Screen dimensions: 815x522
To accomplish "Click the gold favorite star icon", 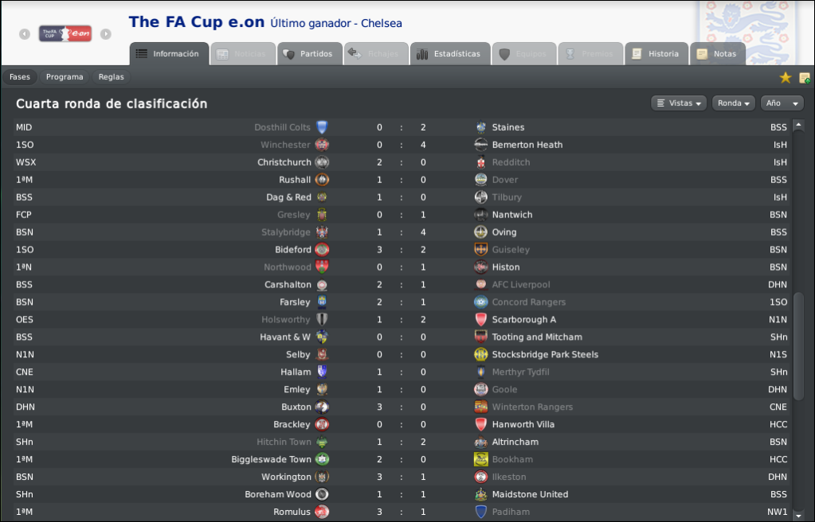I will pos(786,77).
